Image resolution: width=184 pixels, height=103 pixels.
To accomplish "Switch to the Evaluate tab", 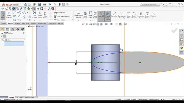I will coord(34,23).
